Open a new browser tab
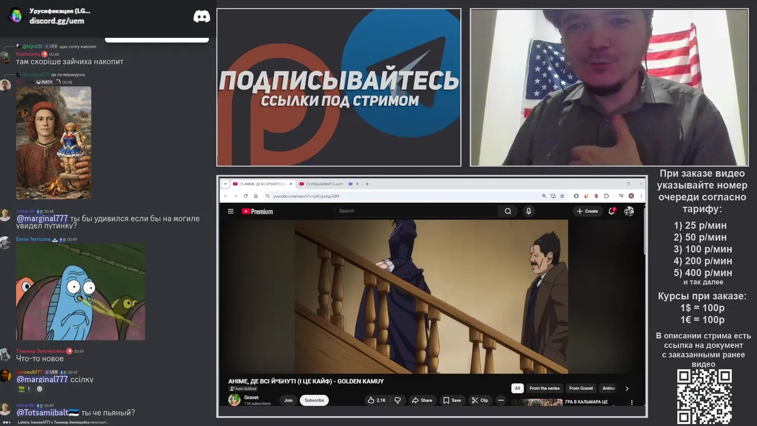The image size is (757, 426). [x=367, y=184]
